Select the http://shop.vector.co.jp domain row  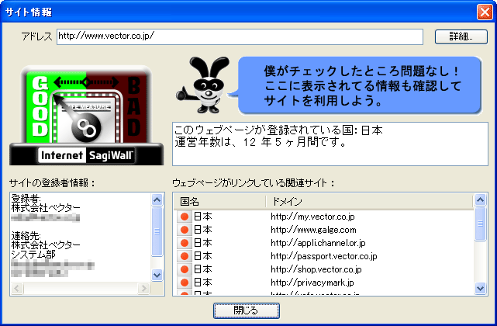pos(323,269)
